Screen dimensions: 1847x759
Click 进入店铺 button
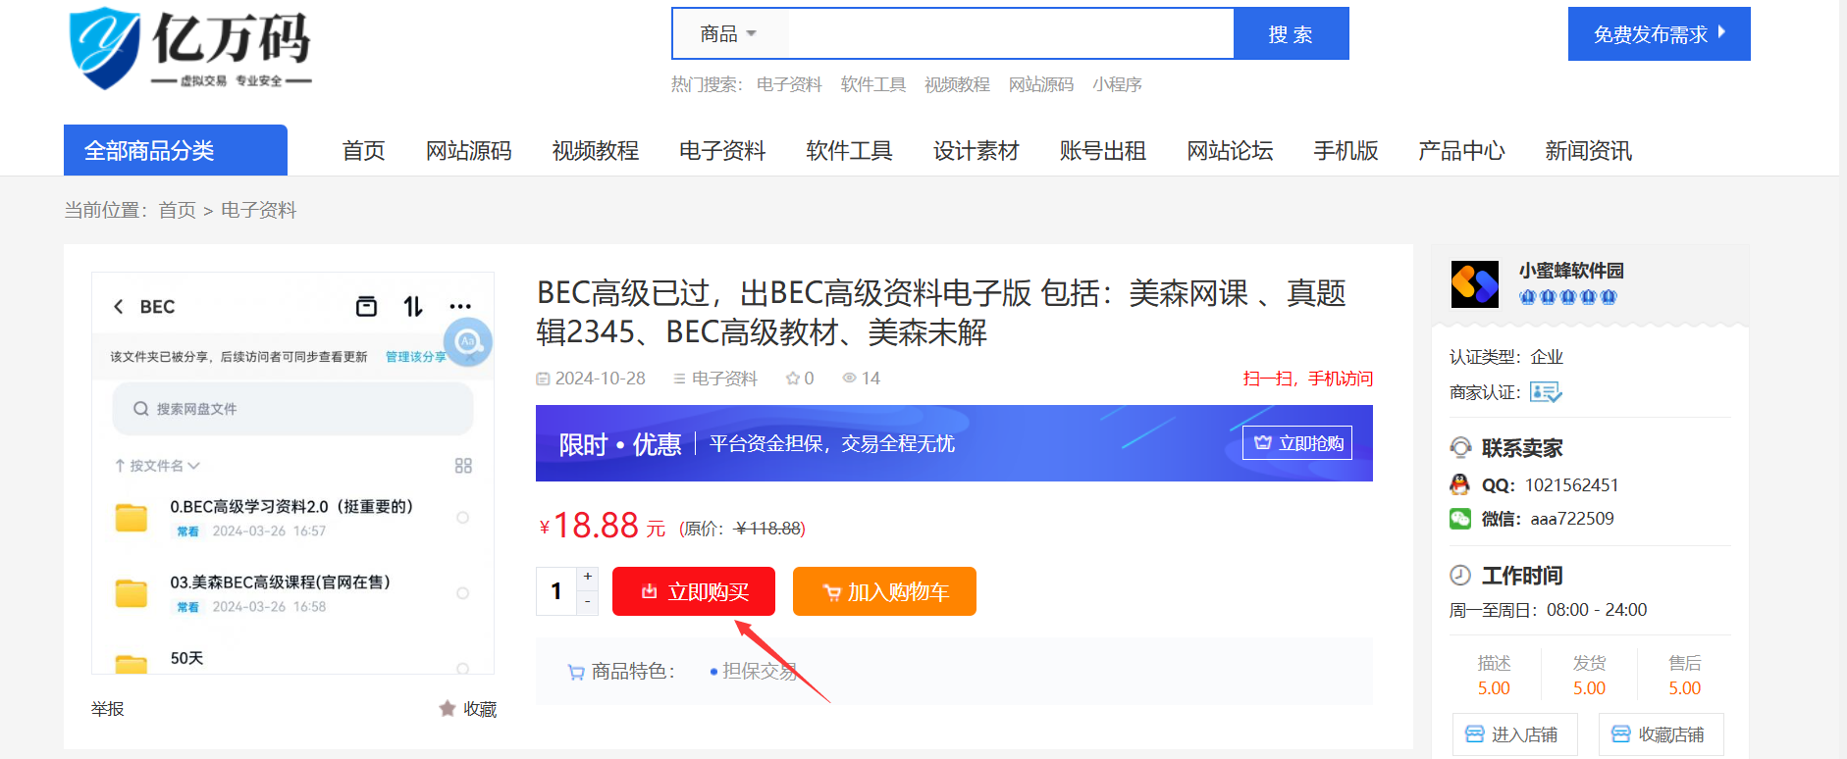point(1514,734)
